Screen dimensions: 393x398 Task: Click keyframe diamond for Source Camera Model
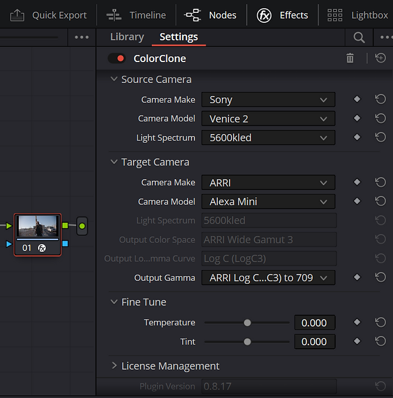[x=357, y=118]
